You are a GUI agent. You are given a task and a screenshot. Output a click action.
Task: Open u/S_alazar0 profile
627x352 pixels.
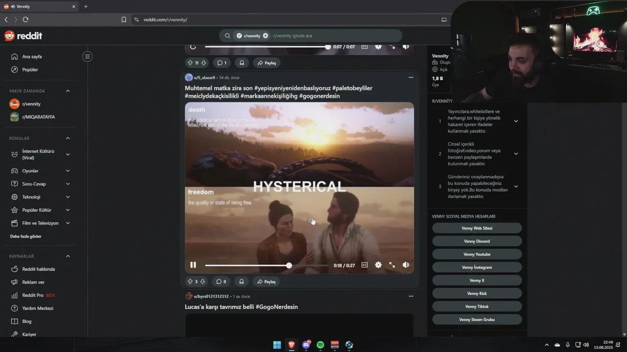point(205,78)
